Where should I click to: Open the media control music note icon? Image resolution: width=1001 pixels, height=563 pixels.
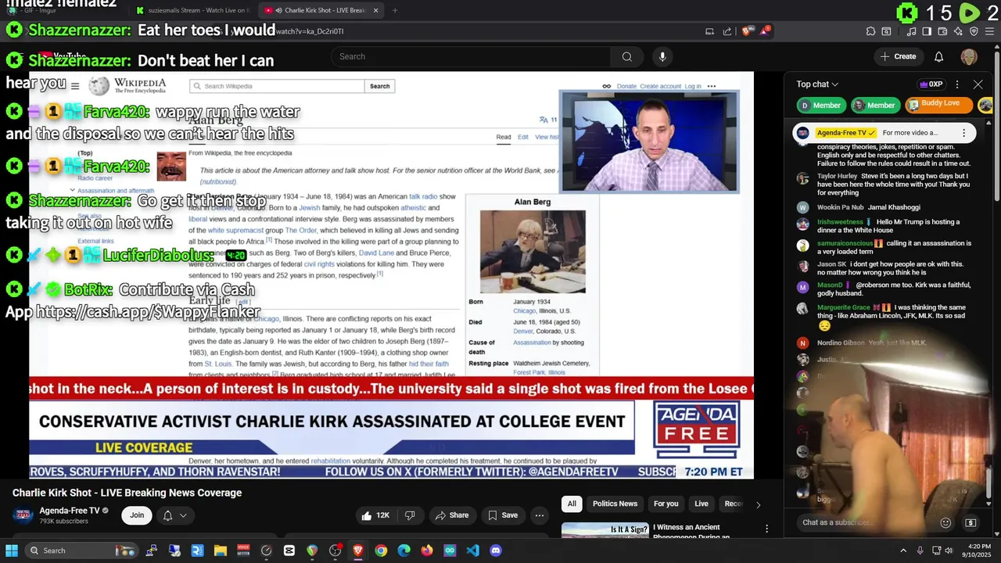tap(912, 31)
